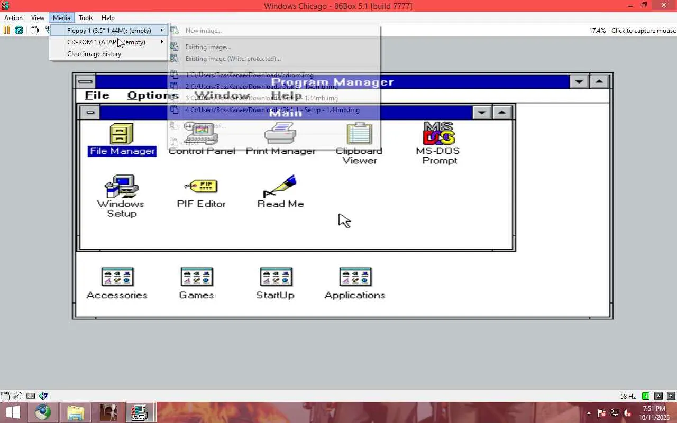
Task: Open the Options menu in Program Manager
Action: 152,96
